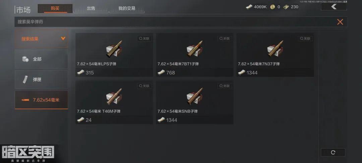The image size is (362, 163).
Task: Click the gold coin currency icon
Action: [273, 7]
